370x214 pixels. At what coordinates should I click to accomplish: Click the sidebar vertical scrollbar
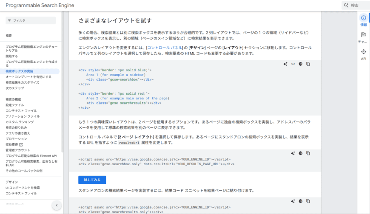[x=63, y=82]
